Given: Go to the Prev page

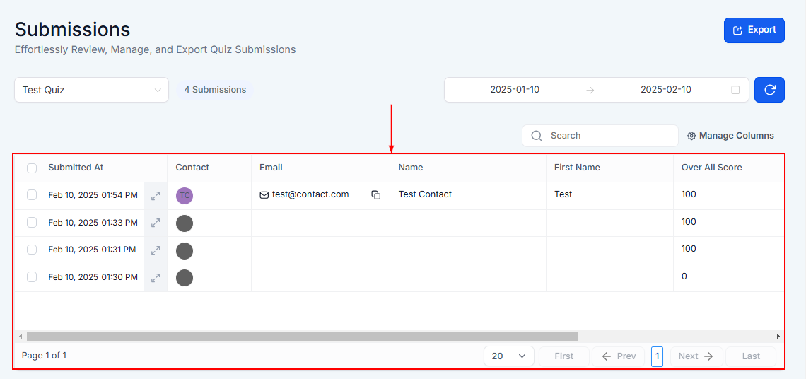Looking at the screenshot, I should [619, 356].
